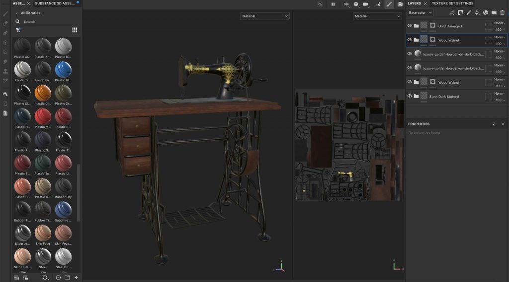This screenshot has width=509, height=282.
Task: Open the 3D viewport Material dropdown
Action: [264, 16]
